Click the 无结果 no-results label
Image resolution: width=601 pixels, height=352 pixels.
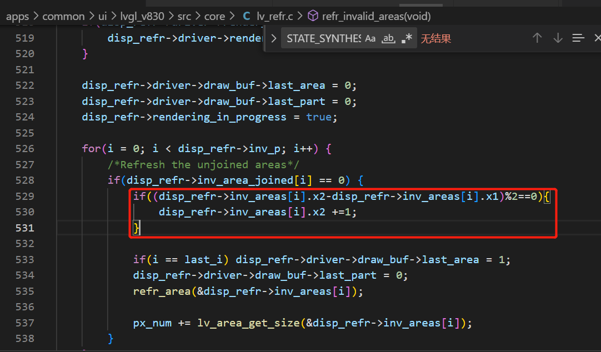click(x=436, y=38)
